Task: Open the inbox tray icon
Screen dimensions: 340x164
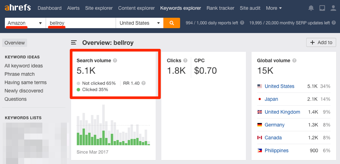Action: (322, 8)
